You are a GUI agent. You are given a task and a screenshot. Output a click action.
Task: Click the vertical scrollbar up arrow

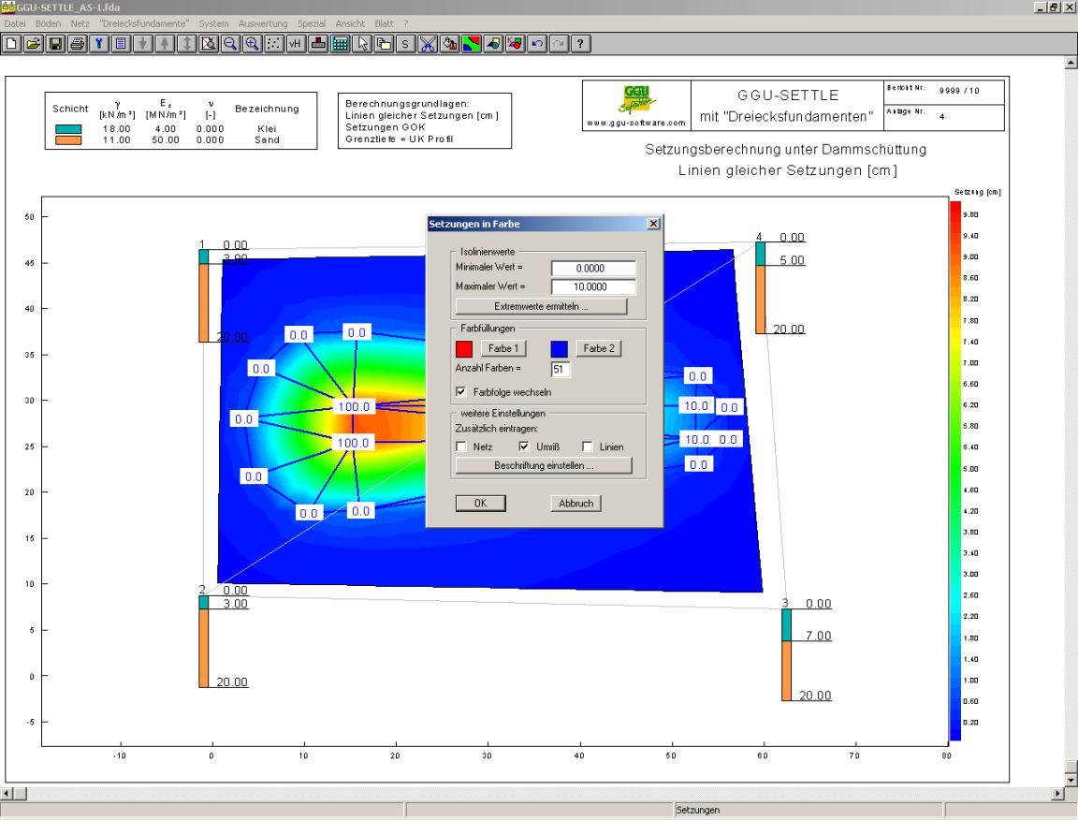tap(1071, 64)
